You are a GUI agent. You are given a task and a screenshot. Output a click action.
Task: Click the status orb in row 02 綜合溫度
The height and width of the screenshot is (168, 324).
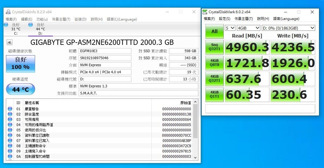click(x=10, y=114)
